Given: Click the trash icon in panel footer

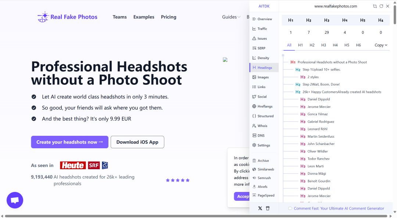Looking at the screenshot, I should (x=268, y=208).
